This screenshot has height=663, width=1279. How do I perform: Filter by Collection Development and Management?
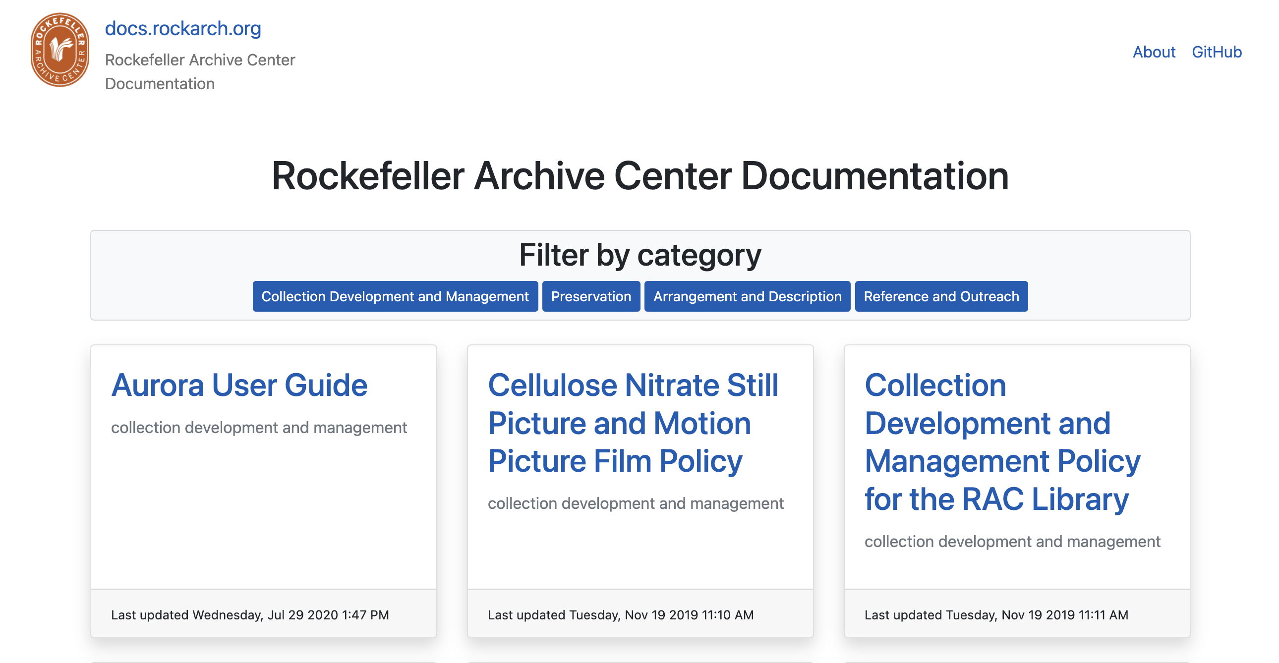coord(395,296)
